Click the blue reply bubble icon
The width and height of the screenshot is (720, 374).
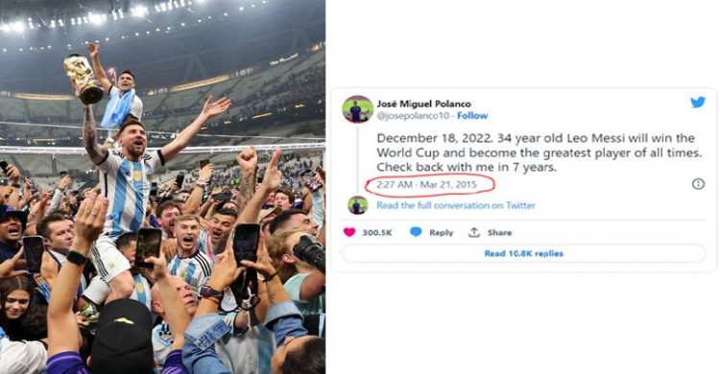pyautogui.click(x=416, y=232)
